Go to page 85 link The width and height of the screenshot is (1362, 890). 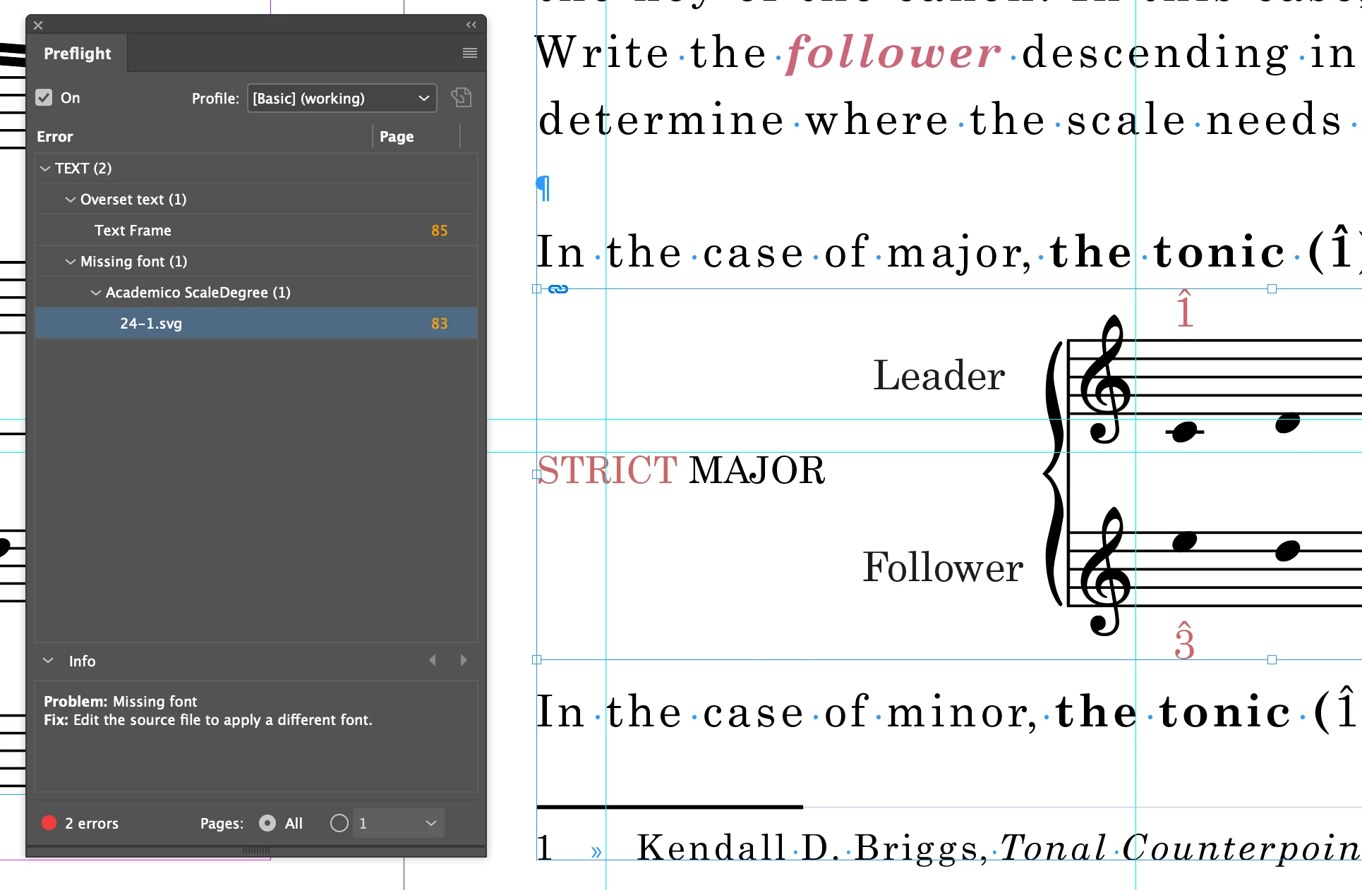439,231
